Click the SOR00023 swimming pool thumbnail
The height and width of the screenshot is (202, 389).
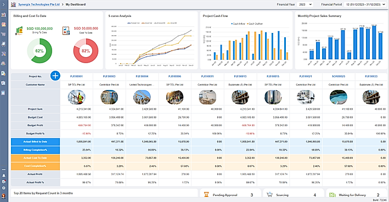[x=339, y=97]
